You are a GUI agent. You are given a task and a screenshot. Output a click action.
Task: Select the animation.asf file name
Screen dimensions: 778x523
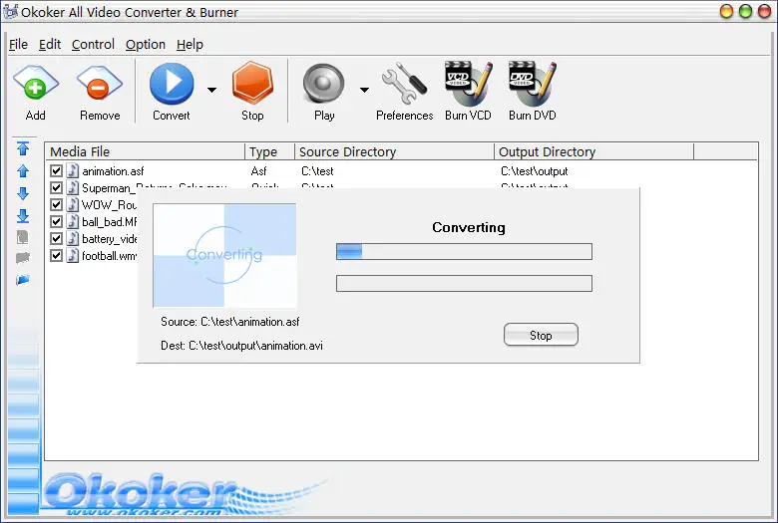[113, 171]
